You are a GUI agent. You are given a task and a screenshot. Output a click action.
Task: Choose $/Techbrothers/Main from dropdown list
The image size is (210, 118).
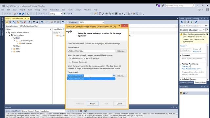(x=91, y=79)
